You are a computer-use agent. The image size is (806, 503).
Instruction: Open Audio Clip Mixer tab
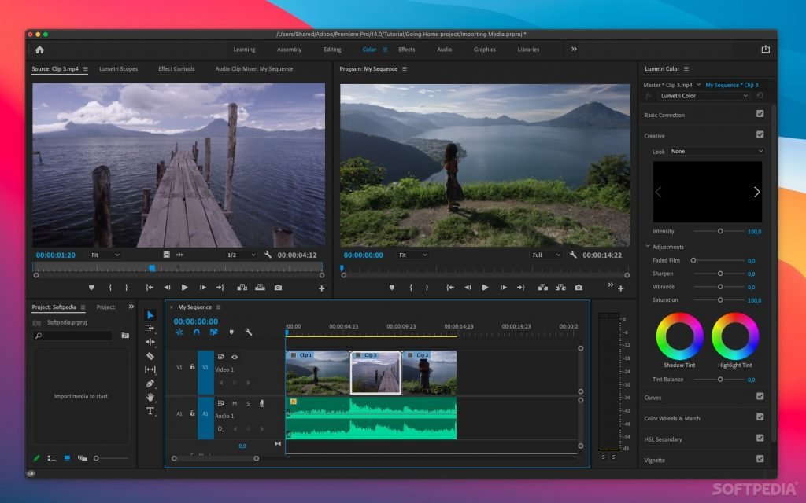pyautogui.click(x=254, y=69)
